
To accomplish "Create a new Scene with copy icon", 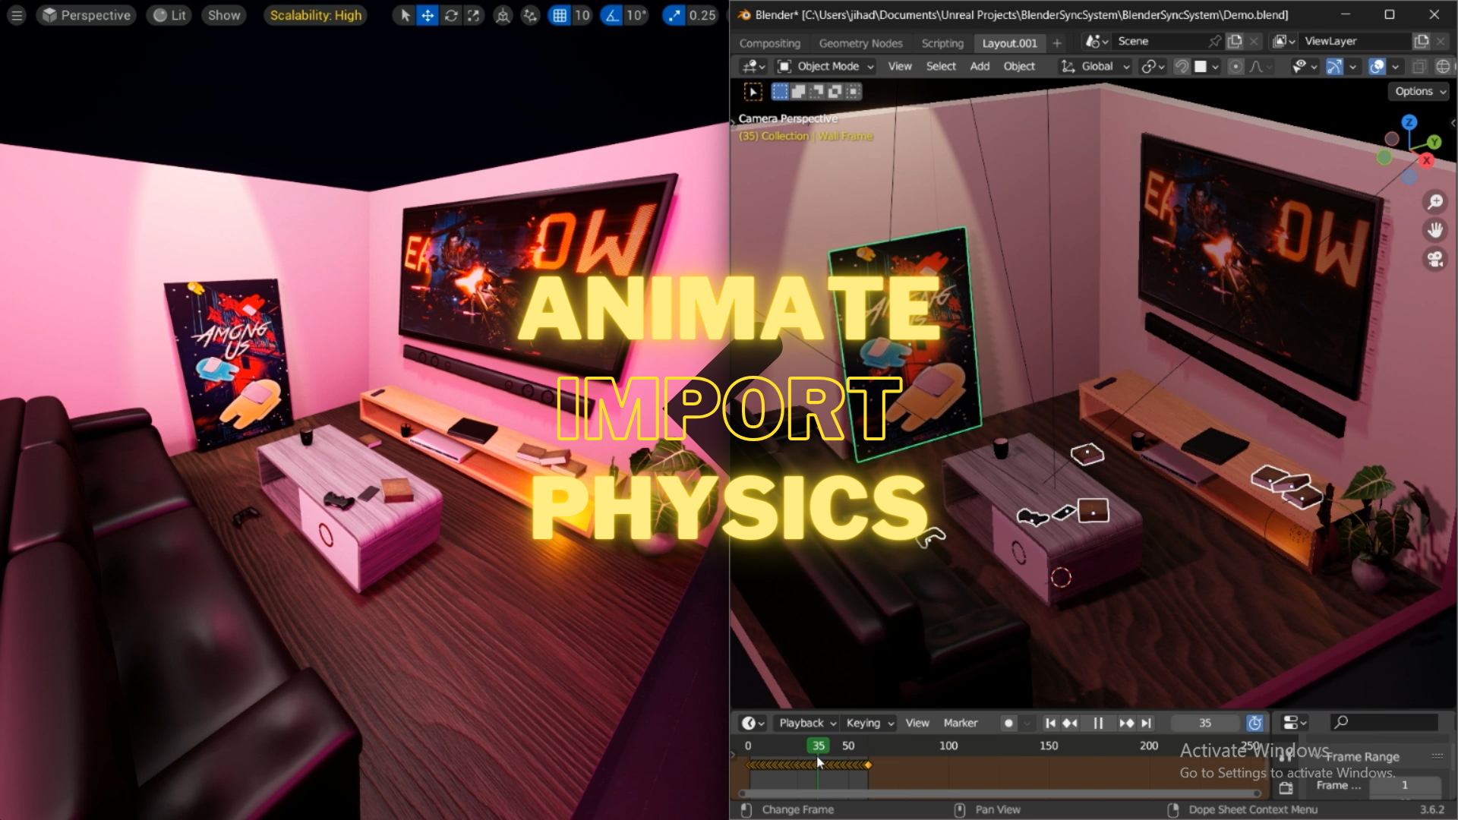I will [x=1235, y=42].
